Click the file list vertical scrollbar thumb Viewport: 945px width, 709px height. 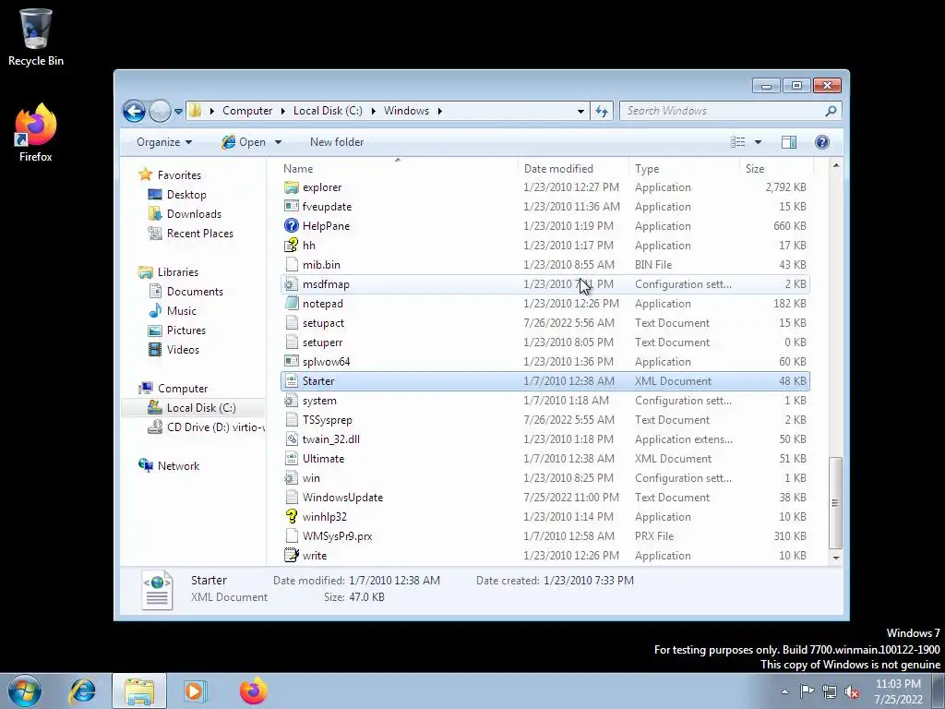click(x=835, y=503)
